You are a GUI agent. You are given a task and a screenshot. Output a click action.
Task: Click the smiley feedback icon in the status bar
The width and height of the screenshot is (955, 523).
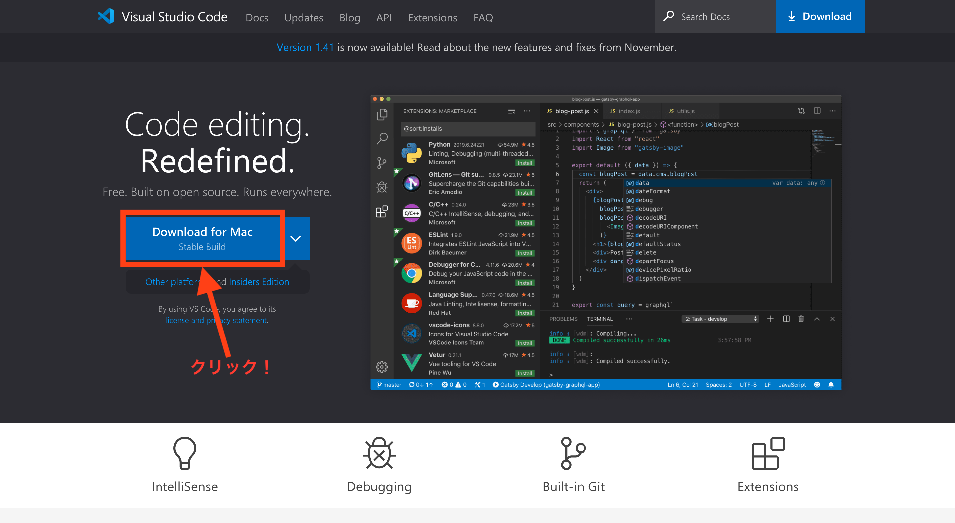tap(817, 385)
